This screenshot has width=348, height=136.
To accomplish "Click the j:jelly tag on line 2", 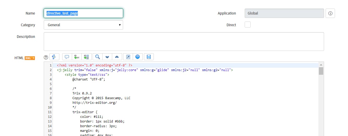I will (145, 70).
